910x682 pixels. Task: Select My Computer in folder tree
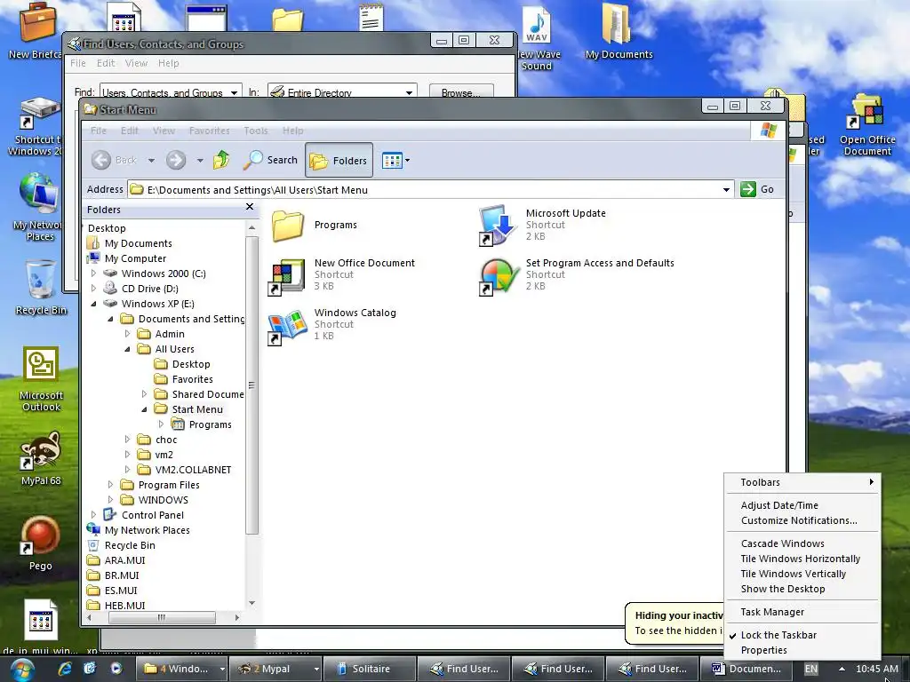click(135, 258)
